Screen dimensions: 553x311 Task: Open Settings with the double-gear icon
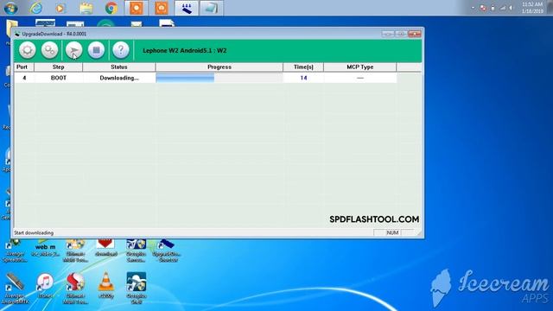[49, 50]
